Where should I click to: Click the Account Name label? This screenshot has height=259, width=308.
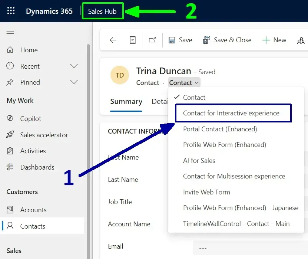(129, 224)
